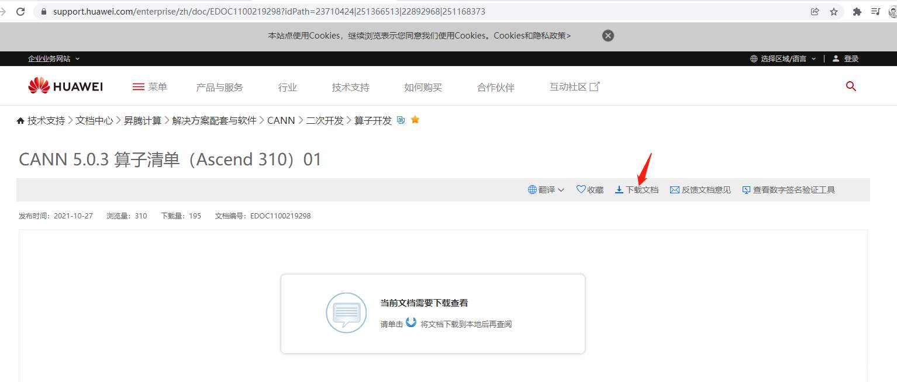Click the 浏览量 310 text
Screen dimensions: 897x382
pyautogui.click(x=127, y=216)
